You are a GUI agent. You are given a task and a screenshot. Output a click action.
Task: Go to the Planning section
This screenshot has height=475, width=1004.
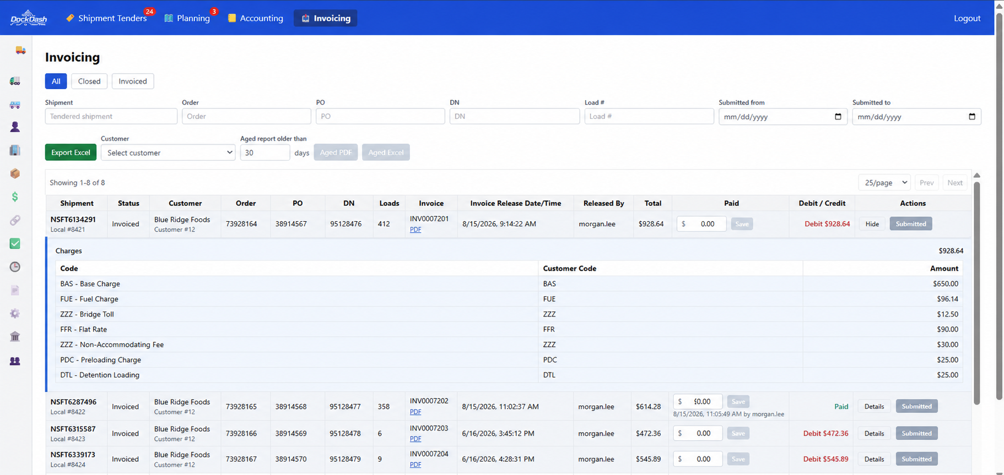(187, 18)
